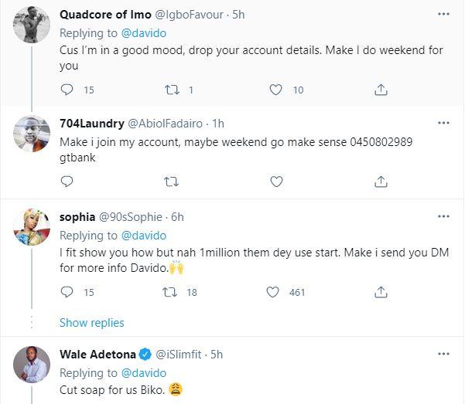Expand Show replies under sophia's tweet

pos(91,322)
